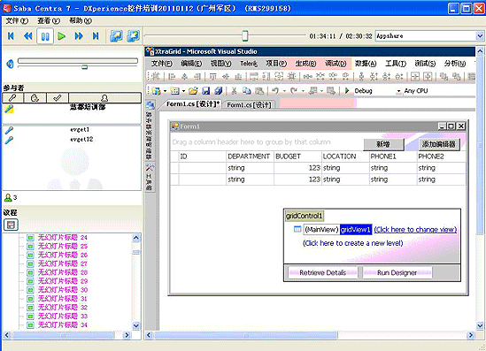Click the save agenda floppy icon
Image resolution: width=486 pixels, height=351 pixels.
tap(12, 225)
